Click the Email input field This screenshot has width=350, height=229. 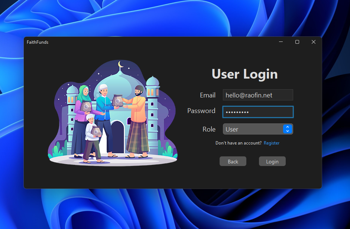(257, 95)
